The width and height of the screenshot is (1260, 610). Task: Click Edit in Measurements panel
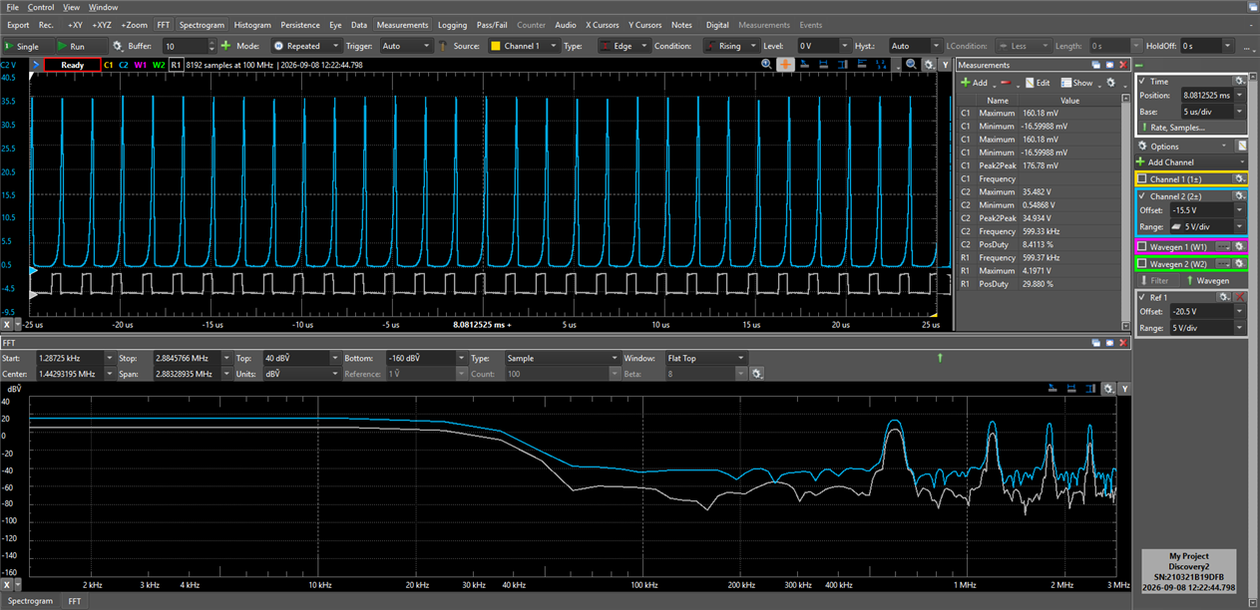coord(1038,83)
